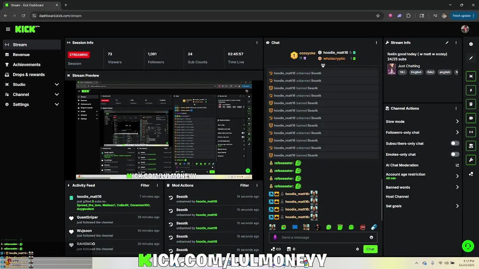Open Banned words options arrow
This screenshot has width=479, height=269.
(457, 187)
